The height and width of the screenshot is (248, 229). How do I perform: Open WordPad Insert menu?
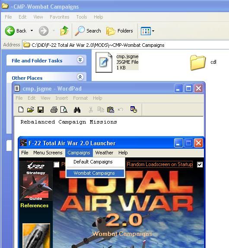pos(62,98)
